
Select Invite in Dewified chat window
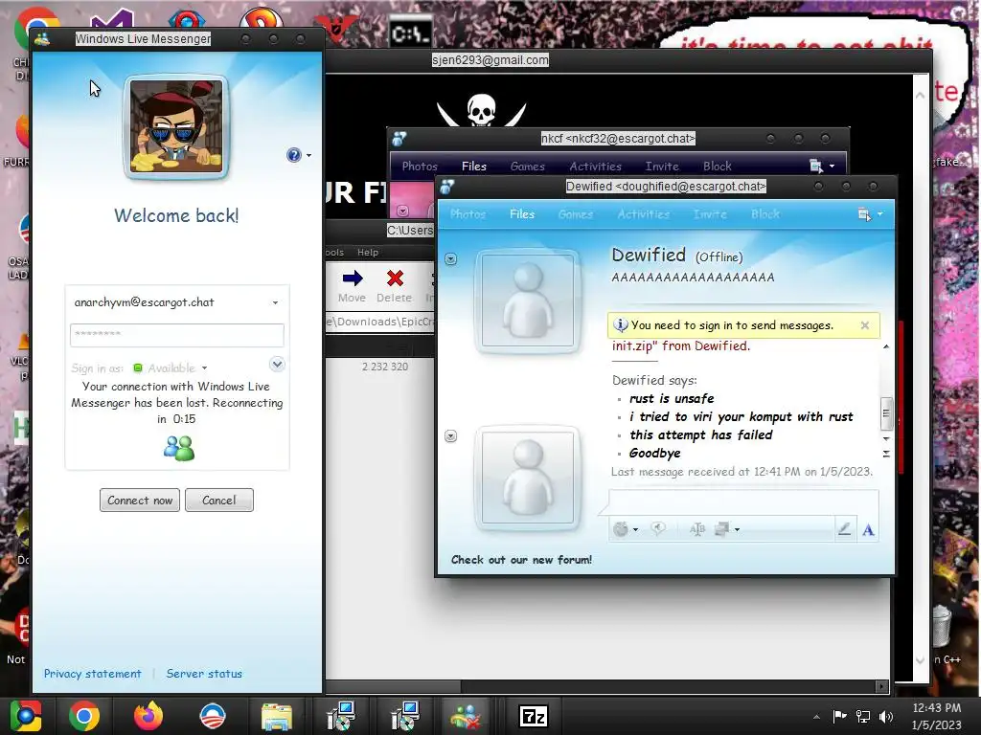[710, 214]
